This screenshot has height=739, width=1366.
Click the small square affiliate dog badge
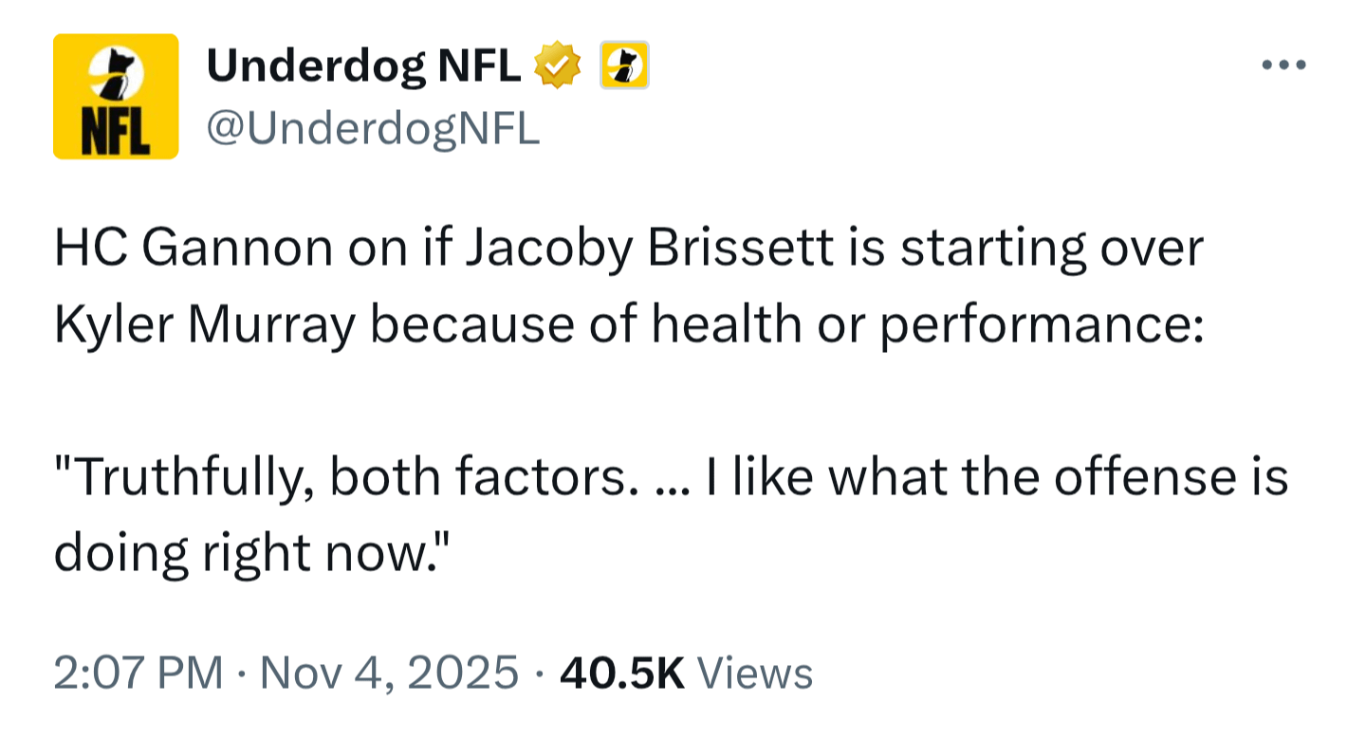click(623, 64)
